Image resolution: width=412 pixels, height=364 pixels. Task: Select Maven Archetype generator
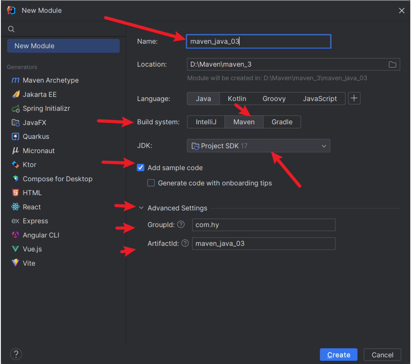point(51,80)
